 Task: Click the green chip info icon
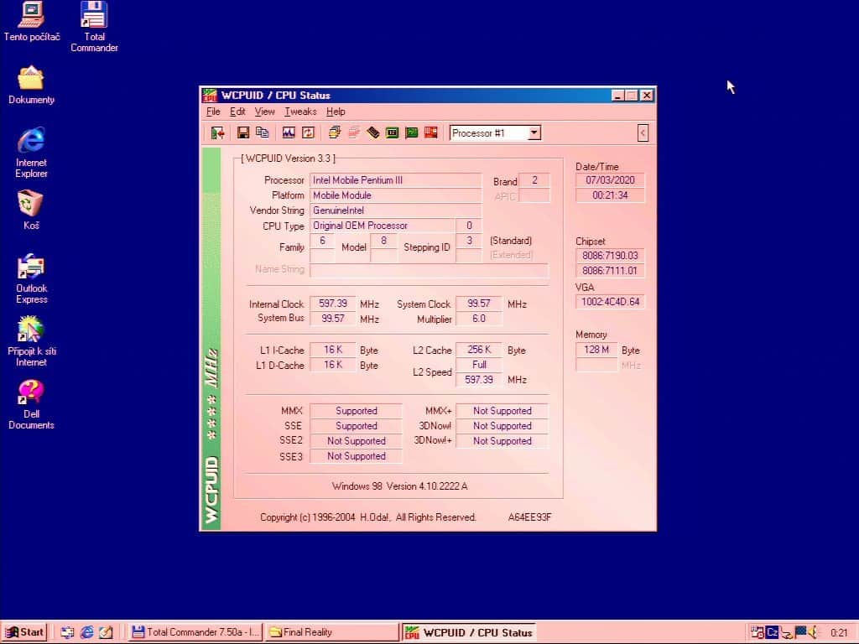tap(393, 132)
